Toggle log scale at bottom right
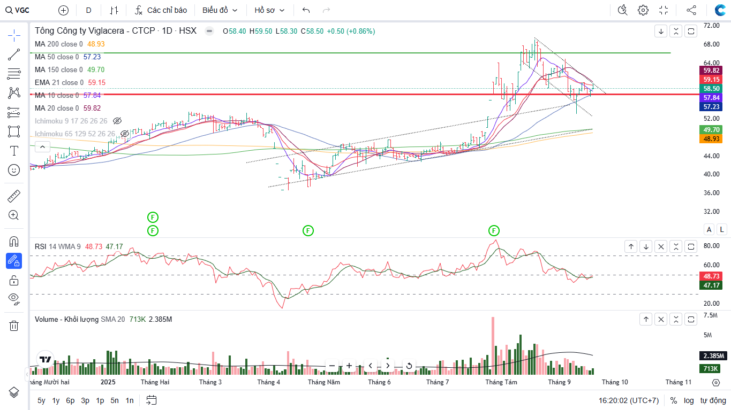Image resolution: width=731 pixels, height=410 pixels. pyautogui.click(x=689, y=400)
